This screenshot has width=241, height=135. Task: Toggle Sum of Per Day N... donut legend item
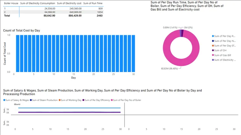tap(224, 41)
